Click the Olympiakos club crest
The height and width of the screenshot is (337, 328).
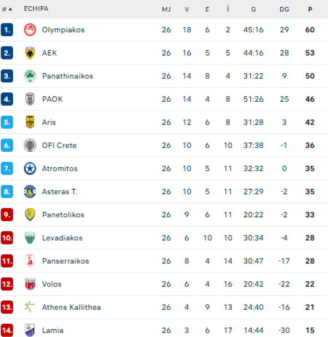[x=30, y=29]
